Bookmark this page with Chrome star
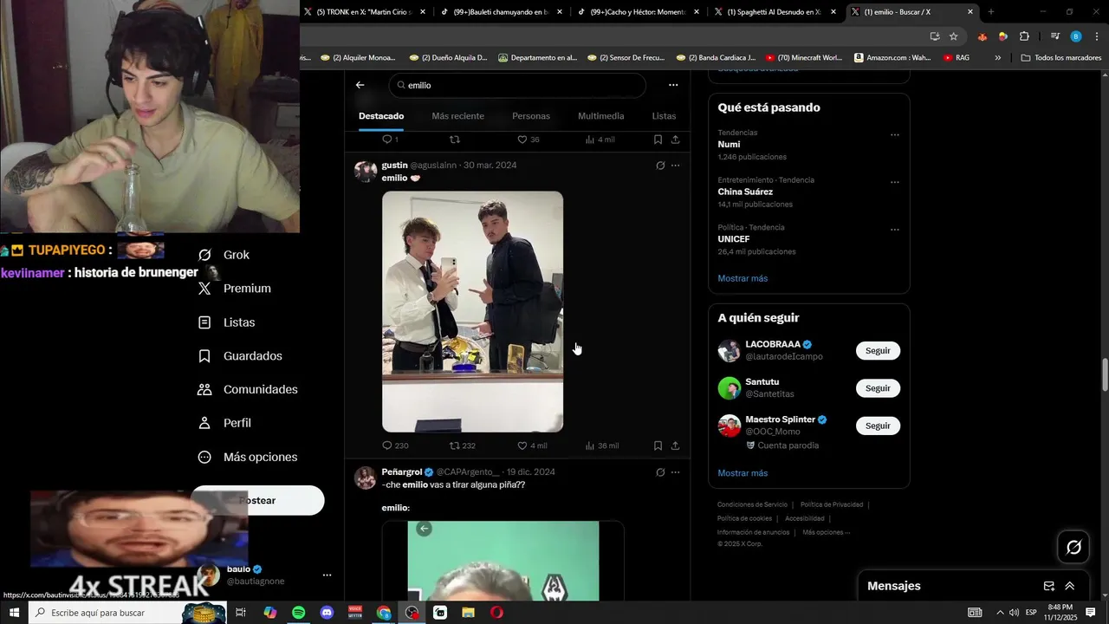The image size is (1109, 624). [953, 36]
